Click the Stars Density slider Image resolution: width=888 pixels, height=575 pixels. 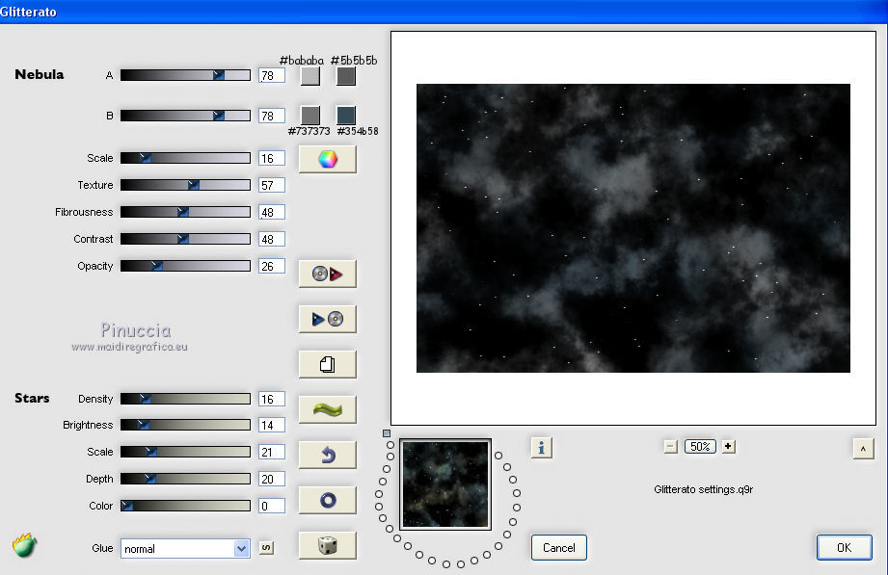[185, 399]
